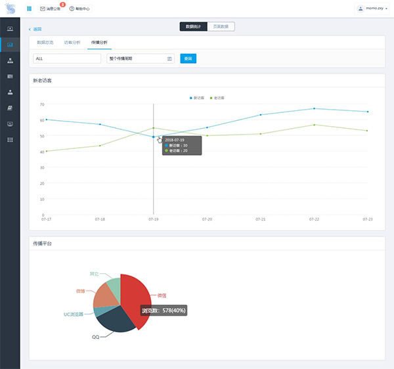Viewport: 394px width, 369px height.
Task: Click the blue data point at 07-18
Action: click(x=100, y=124)
